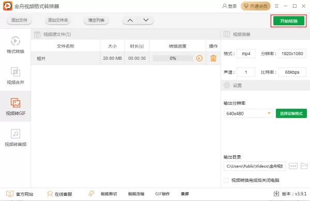This screenshot has height=201, width=310.
Task: Move file down with the down arrow
Action: pos(146,20)
